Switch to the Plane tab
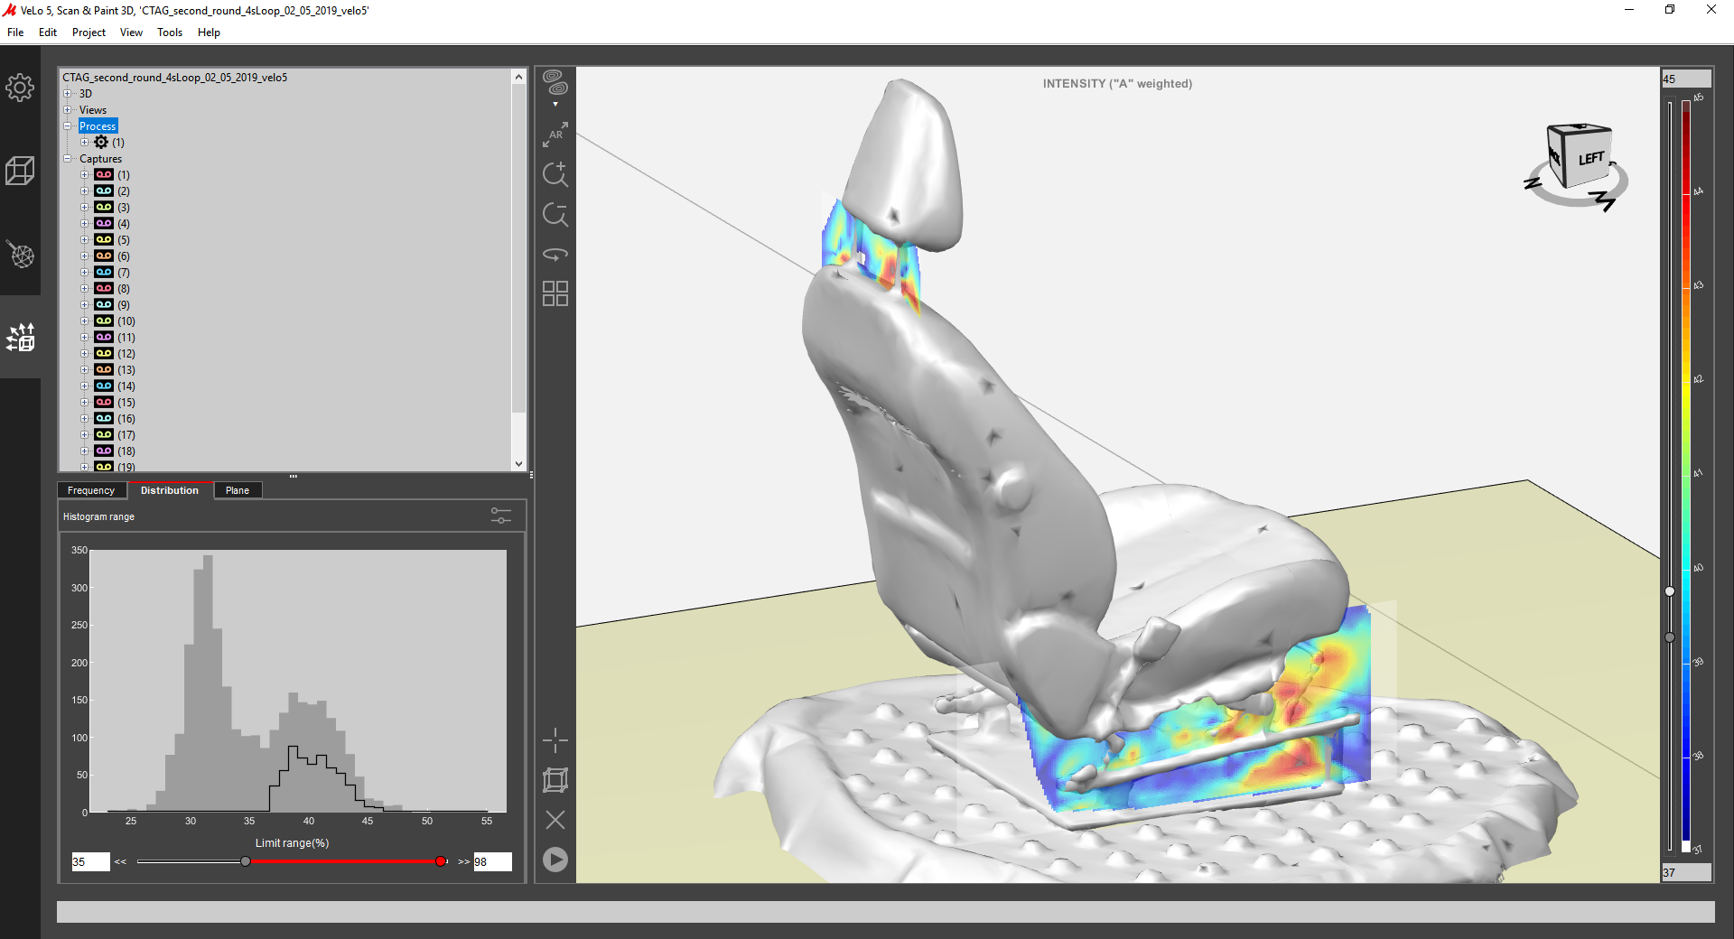 click(x=238, y=490)
